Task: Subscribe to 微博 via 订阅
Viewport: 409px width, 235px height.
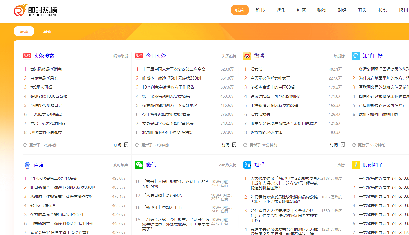Action: point(334,145)
